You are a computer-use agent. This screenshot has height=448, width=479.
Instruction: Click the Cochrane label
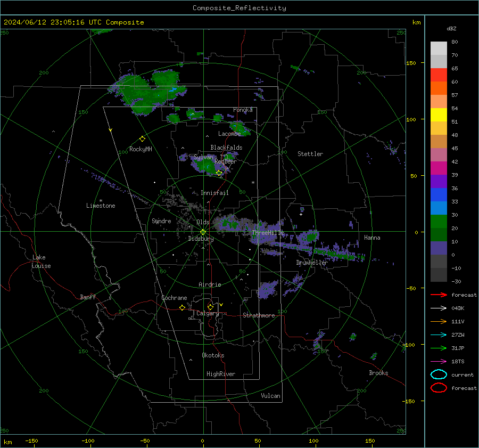174,298
